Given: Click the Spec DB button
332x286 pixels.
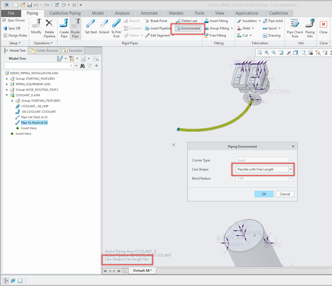Looking at the screenshot, I should 12,28.
